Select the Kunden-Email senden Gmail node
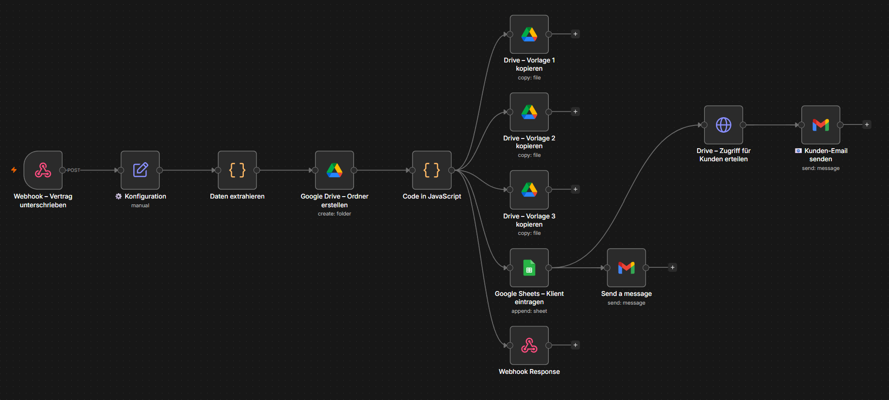889x400 pixels. pyautogui.click(x=821, y=125)
